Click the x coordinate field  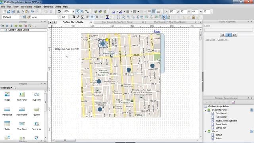(172, 12)
